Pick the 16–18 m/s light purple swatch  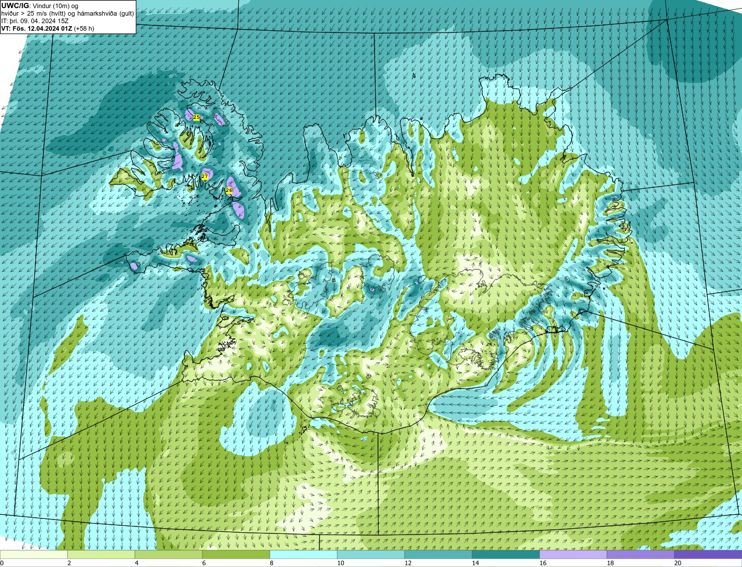point(573,554)
